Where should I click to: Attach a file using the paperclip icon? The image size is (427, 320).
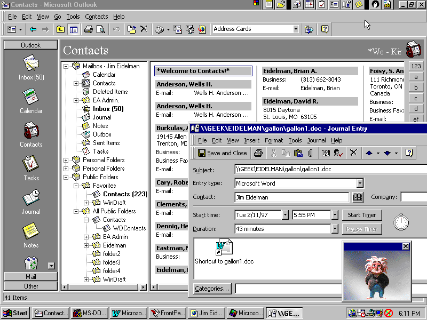[x=310, y=153]
